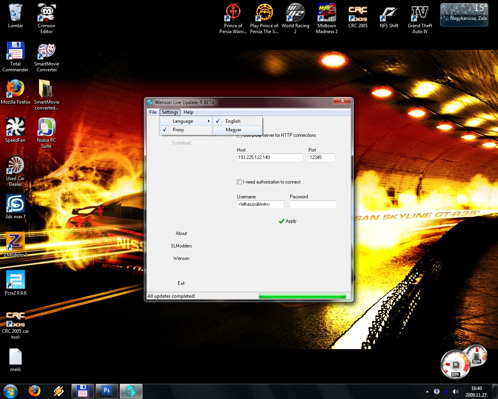Switch to Photoshop taskbar button
This screenshot has width=498, height=399.
point(107,391)
